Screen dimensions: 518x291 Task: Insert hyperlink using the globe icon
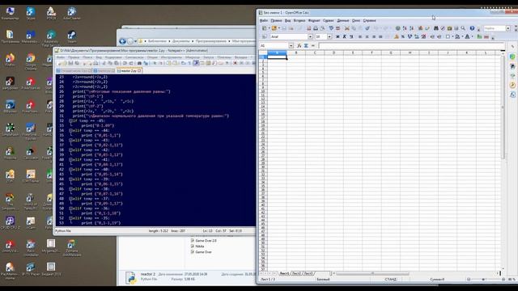tap(398, 28)
